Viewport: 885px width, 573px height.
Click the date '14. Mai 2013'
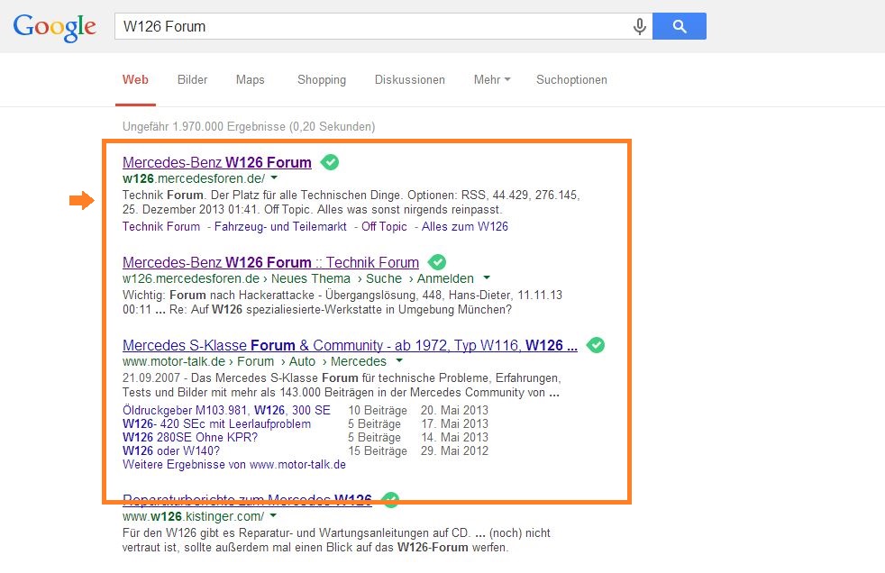click(x=454, y=437)
